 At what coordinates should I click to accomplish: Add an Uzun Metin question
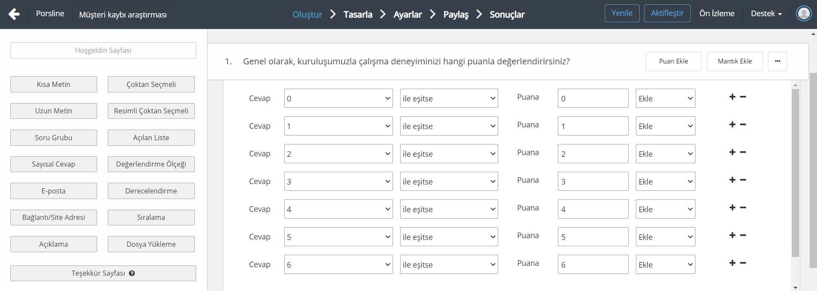[x=54, y=111]
